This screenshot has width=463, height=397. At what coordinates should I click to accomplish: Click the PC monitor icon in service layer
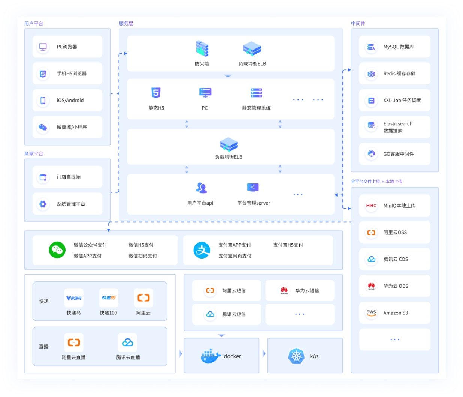[205, 92]
